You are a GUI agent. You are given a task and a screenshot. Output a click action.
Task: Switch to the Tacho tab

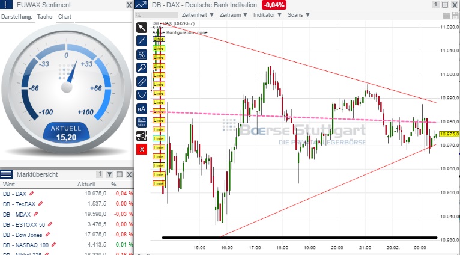[x=45, y=17]
